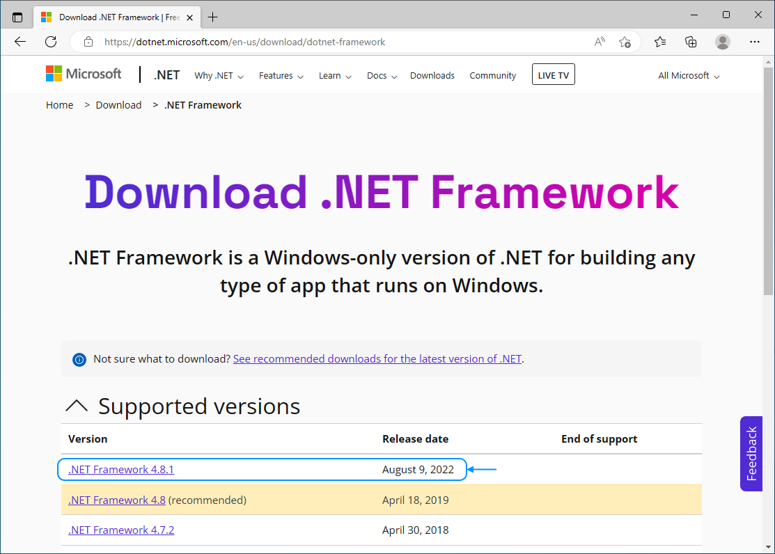Click the Version column header
775x554 pixels.
(88, 439)
